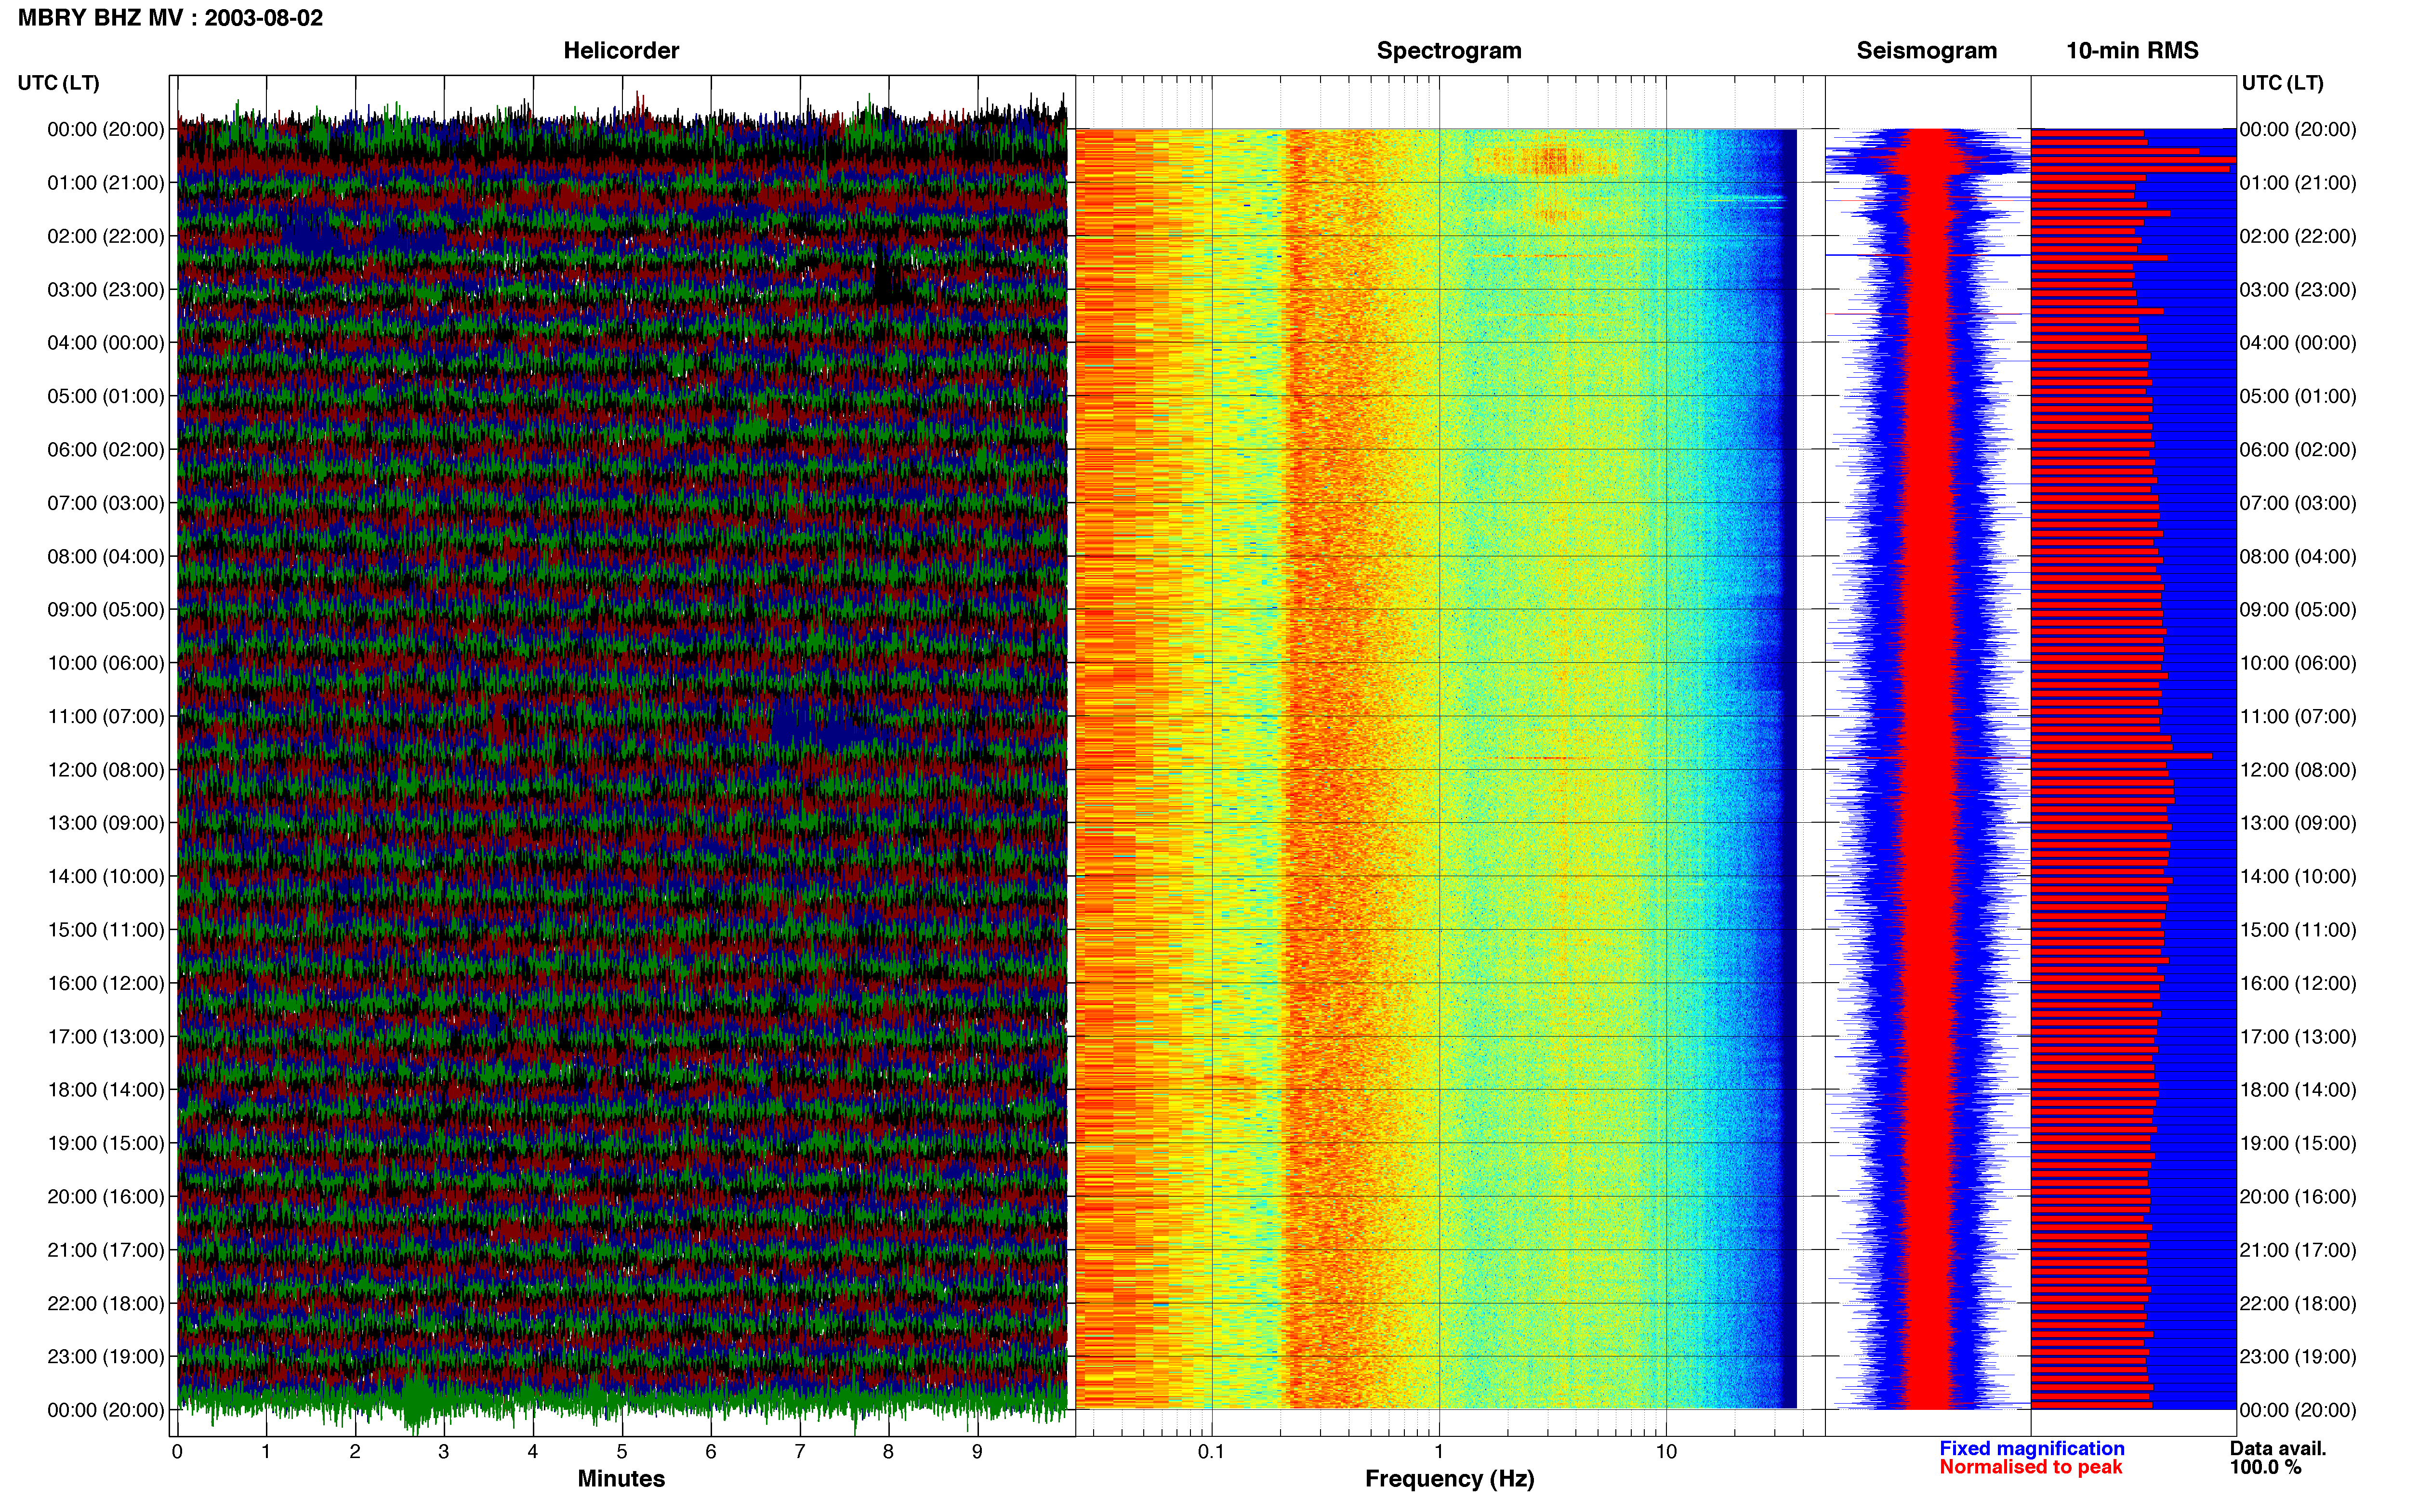Click the helicorder minute 9 tick label
This screenshot has width=2418, height=1512.
click(977, 1451)
